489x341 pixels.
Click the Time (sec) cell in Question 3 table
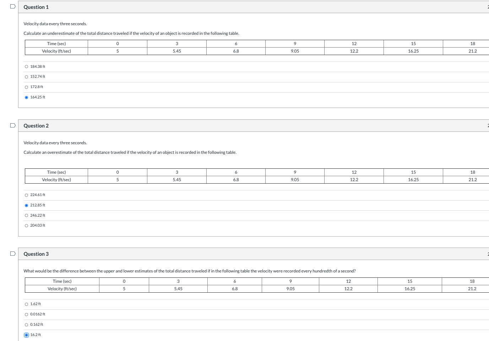(x=62, y=281)
